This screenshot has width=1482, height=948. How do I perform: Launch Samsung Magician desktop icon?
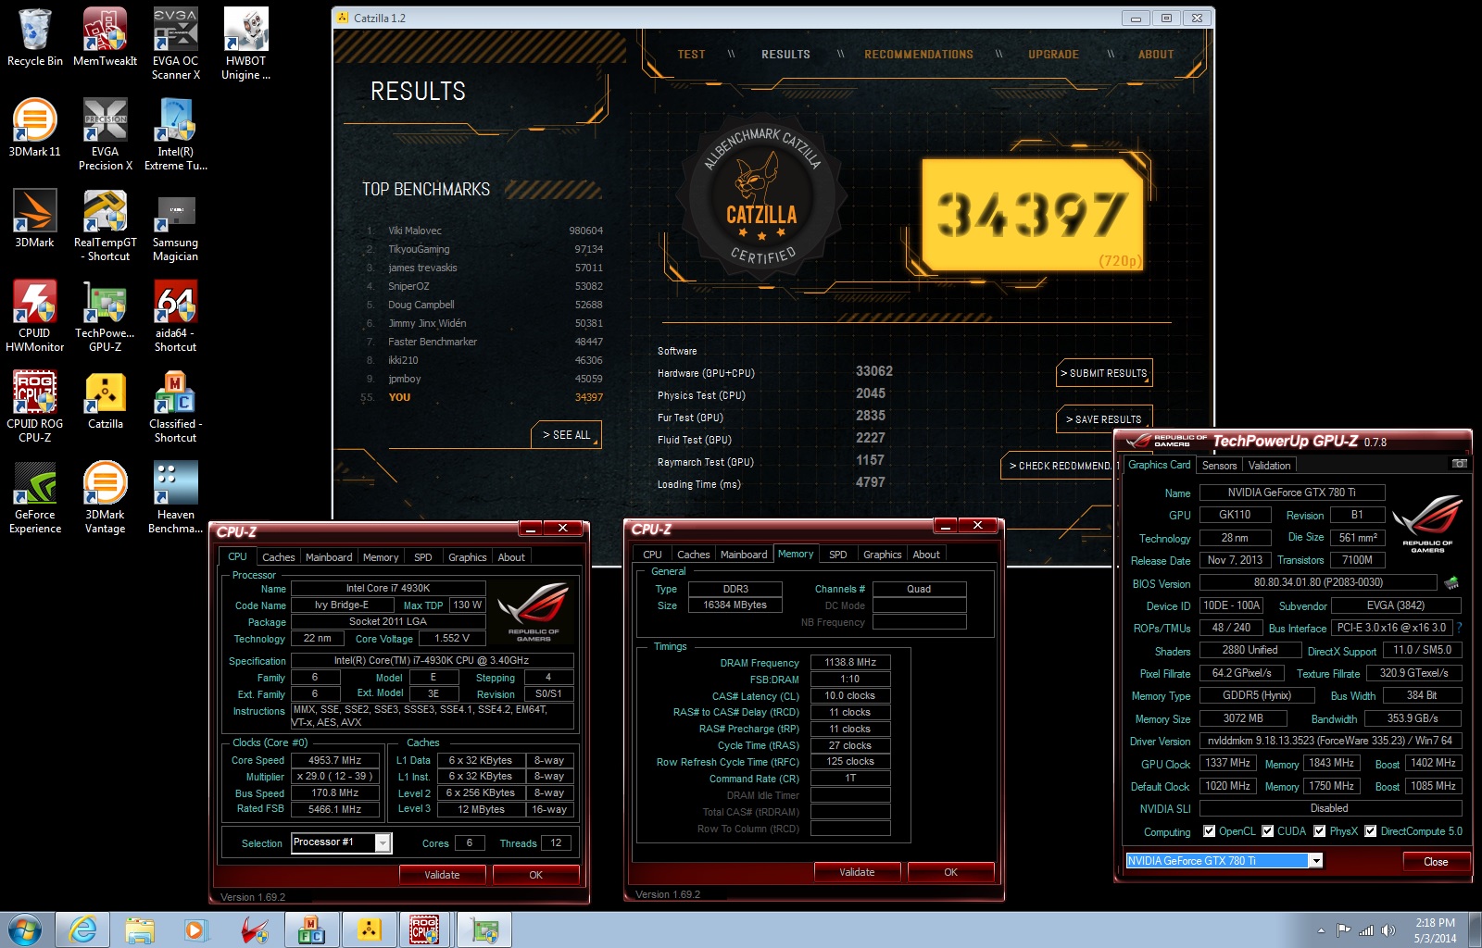coord(176,225)
